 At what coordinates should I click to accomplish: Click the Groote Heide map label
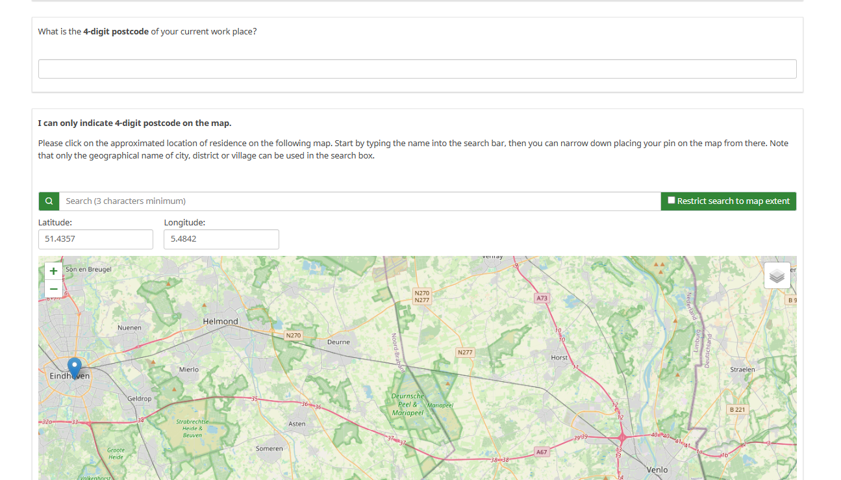tap(116, 453)
